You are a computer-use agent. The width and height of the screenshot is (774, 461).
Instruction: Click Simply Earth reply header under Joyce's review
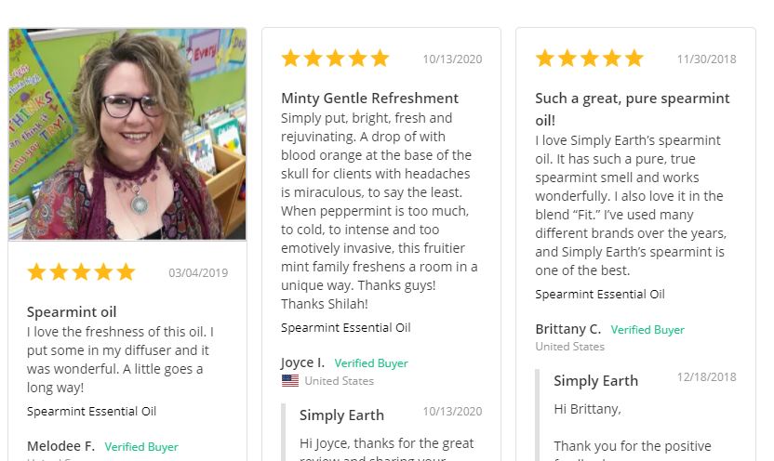[341, 415]
